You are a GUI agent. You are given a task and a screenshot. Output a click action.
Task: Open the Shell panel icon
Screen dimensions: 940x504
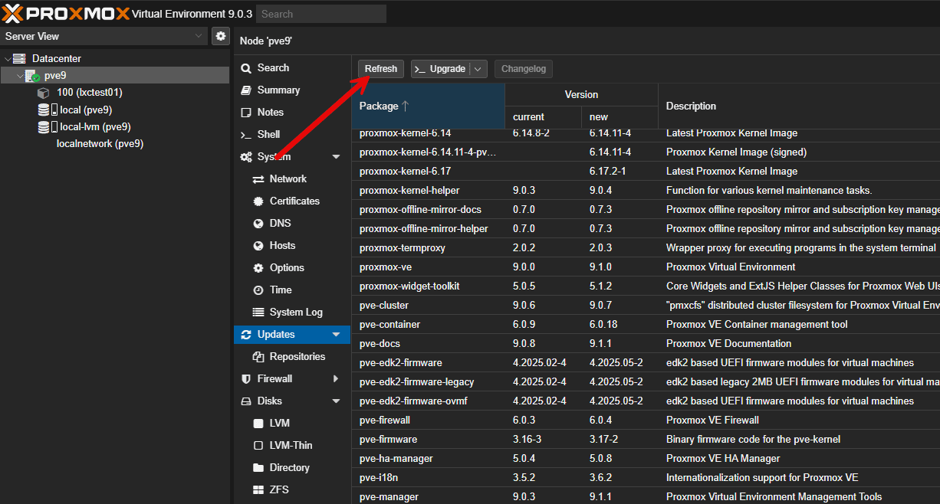point(245,134)
